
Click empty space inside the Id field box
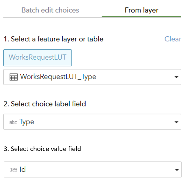pyautogui.click(x=100, y=169)
